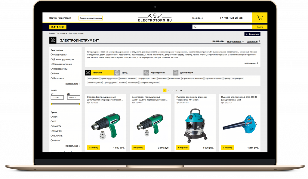Click the gears icon for Характеристики
The image size is (308, 179).
146,73
